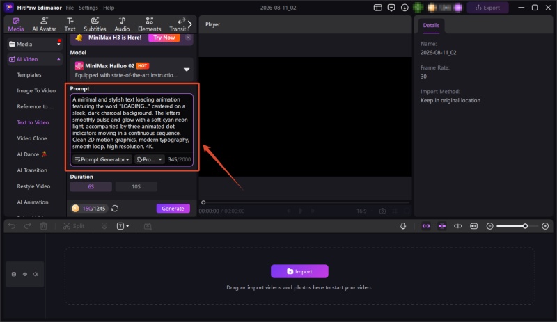Click the Undo icon in the timeline toolbar
The image size is (557, 322).
pos(12,226)
